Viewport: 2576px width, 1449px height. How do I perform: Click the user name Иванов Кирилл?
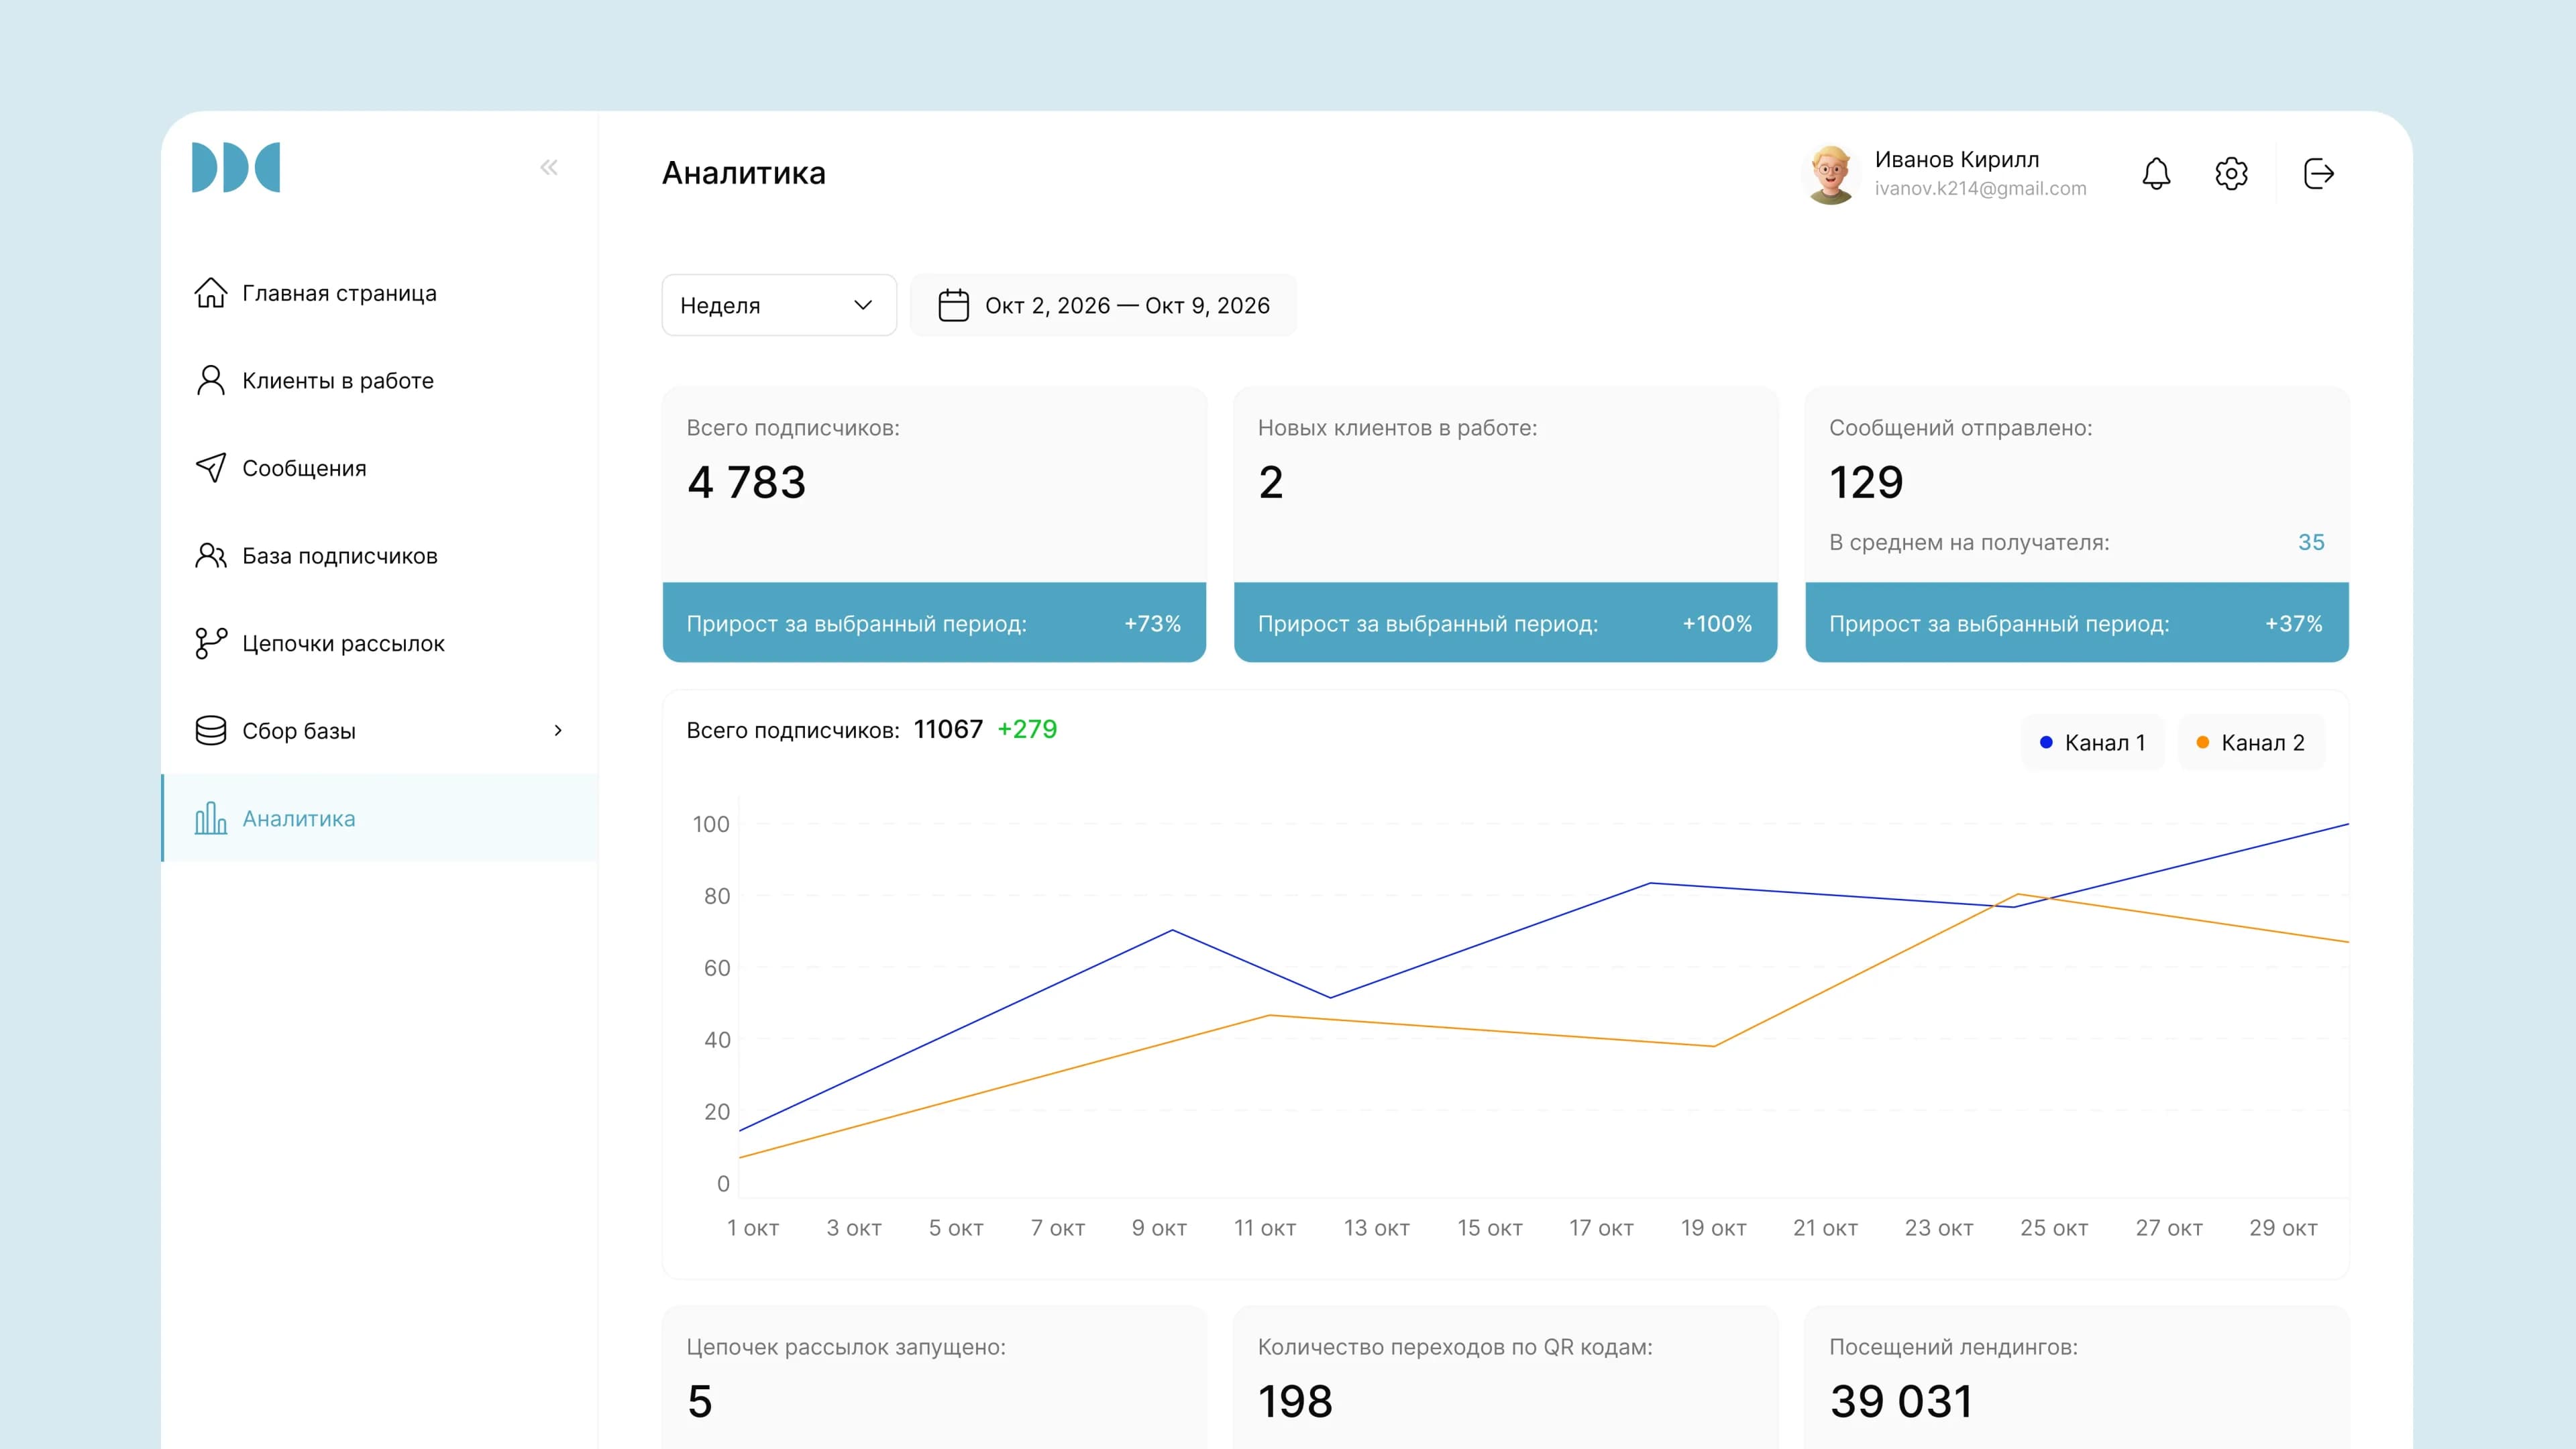click(1956, 159)
